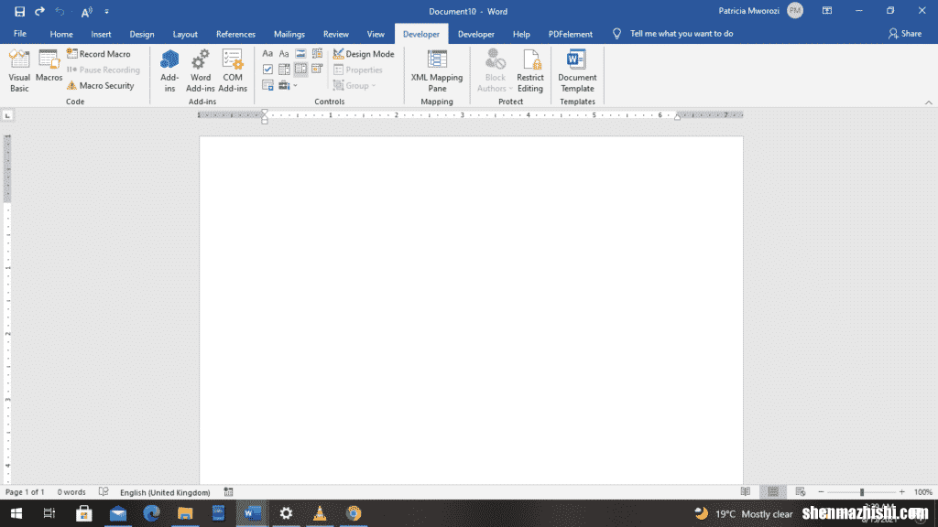
Task: Switch to the Layout tab
Action: [185, 34]
